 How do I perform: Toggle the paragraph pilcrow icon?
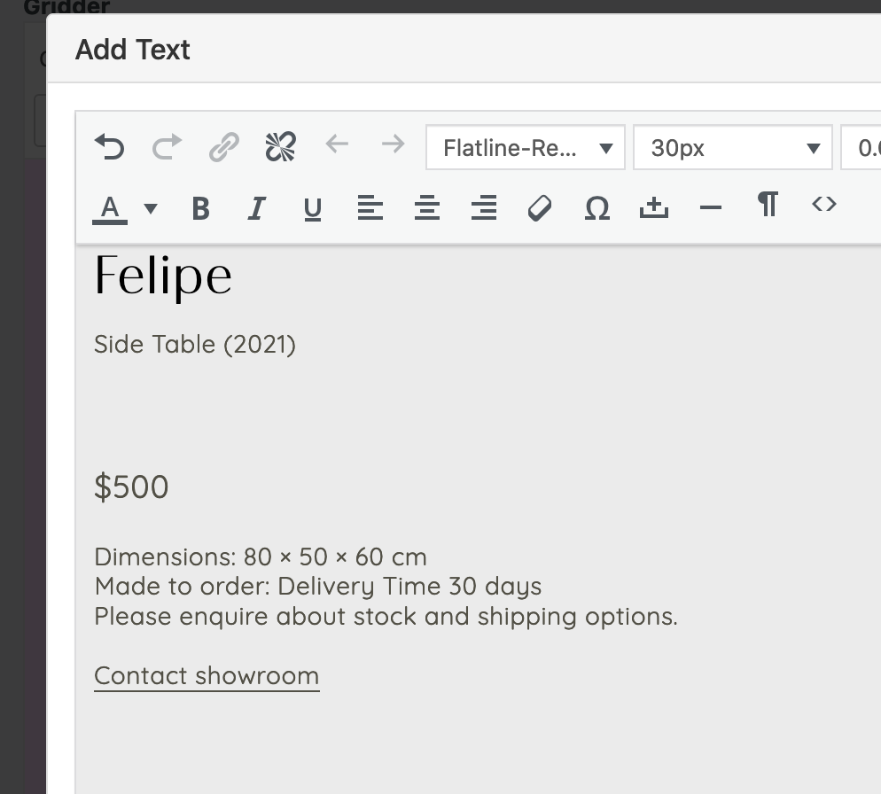point(768,205)
